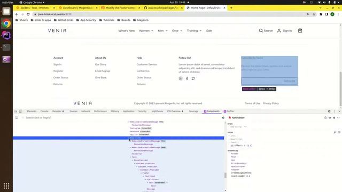This screenshot has height=192, width=342.
Task: Reload the page with the refresh icon
Action: click(x=28, y=14)
